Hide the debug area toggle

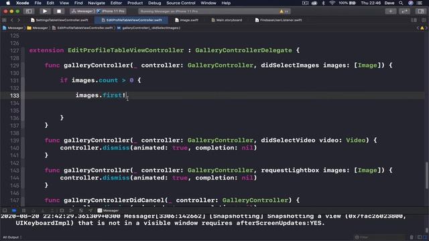tap(5, 210)
